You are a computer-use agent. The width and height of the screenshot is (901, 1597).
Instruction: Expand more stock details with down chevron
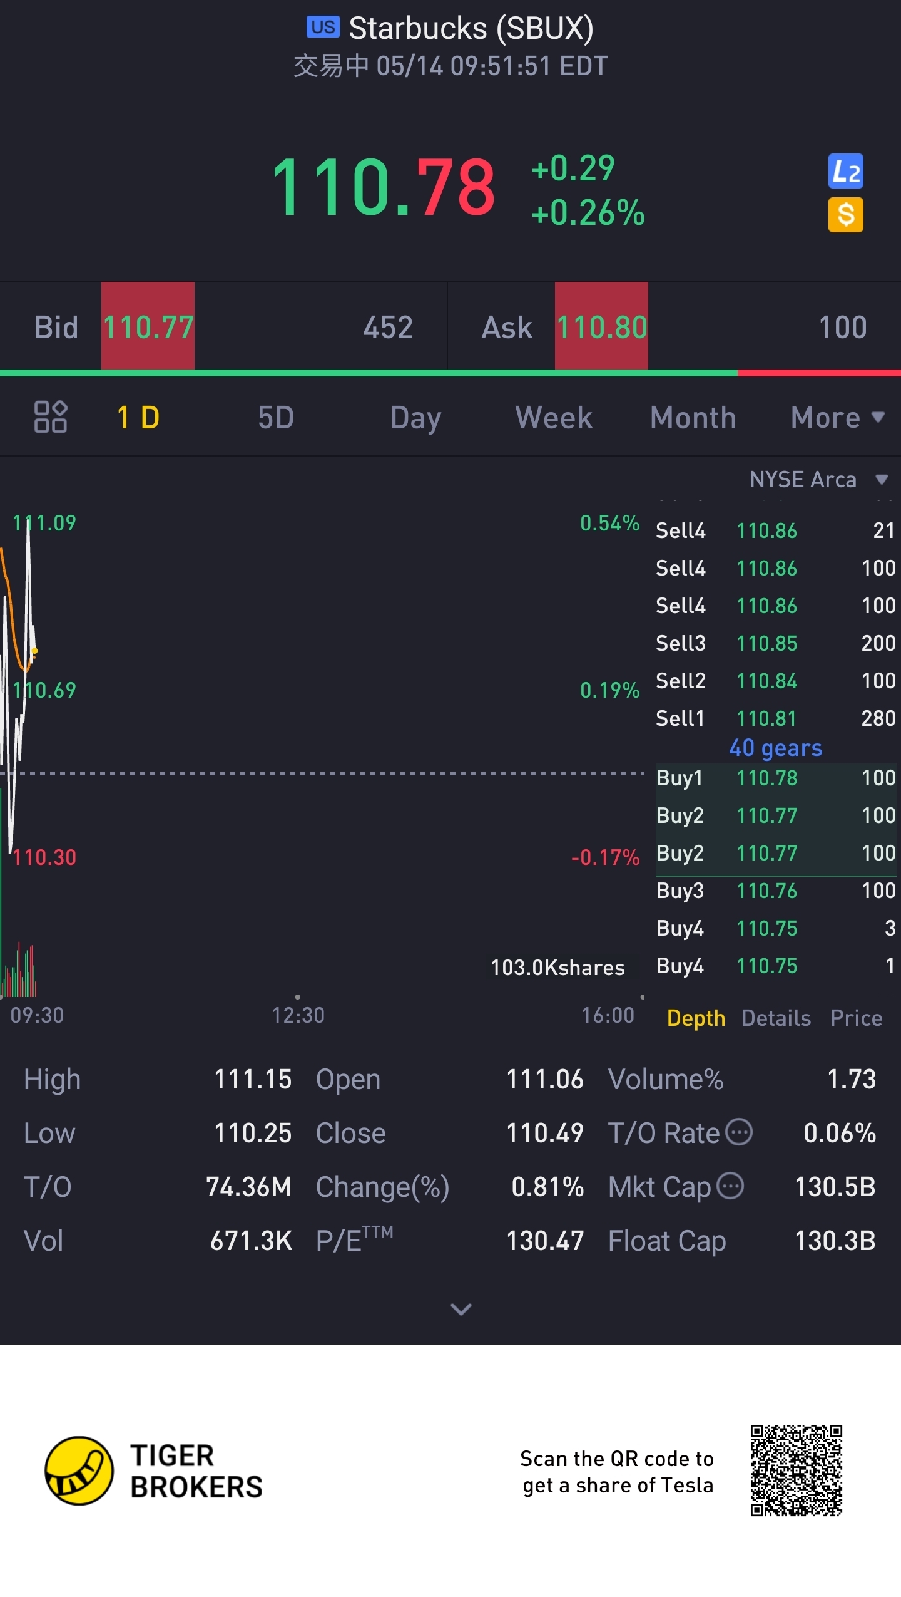461,1309
